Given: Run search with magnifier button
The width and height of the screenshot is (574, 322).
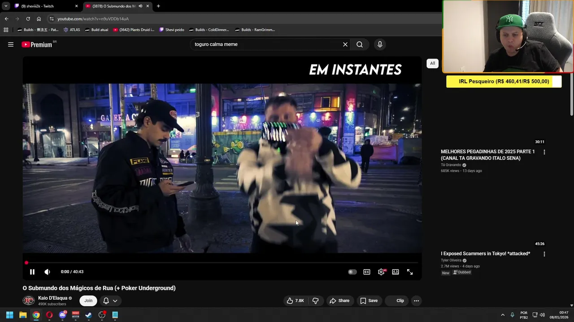Looking at the screenshot, I should pyautogui.click(x=360, y=44).
